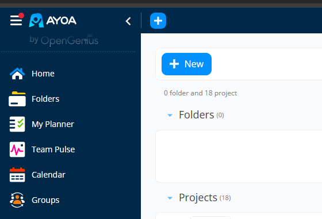The image size is (322, 219).
Task: Click the Home house icon
Action: (17, 74)
